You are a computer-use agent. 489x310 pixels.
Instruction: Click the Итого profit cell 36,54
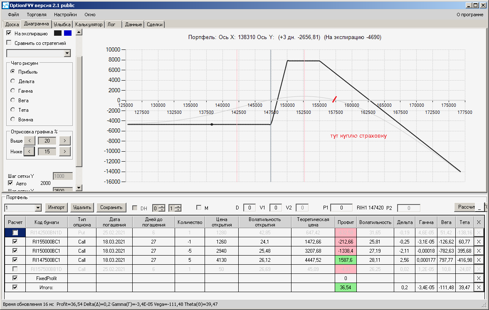(x=346, y=287)
